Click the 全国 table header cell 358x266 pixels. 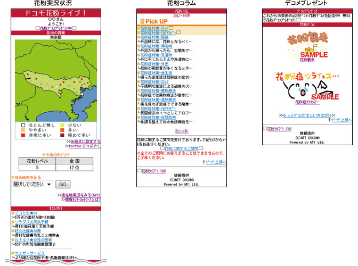tap(75, 161)
